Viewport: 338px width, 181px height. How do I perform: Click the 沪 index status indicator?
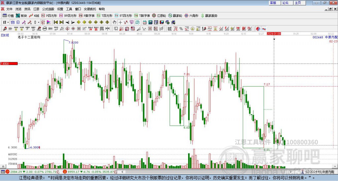(8, 172)
